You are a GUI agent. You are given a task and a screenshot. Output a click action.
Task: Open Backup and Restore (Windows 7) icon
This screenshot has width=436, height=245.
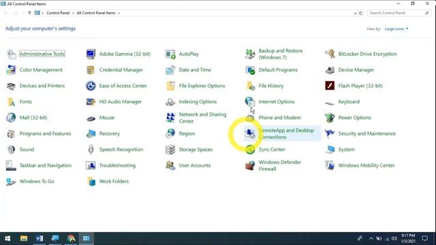pyautogui.click(x=250, y=54)
